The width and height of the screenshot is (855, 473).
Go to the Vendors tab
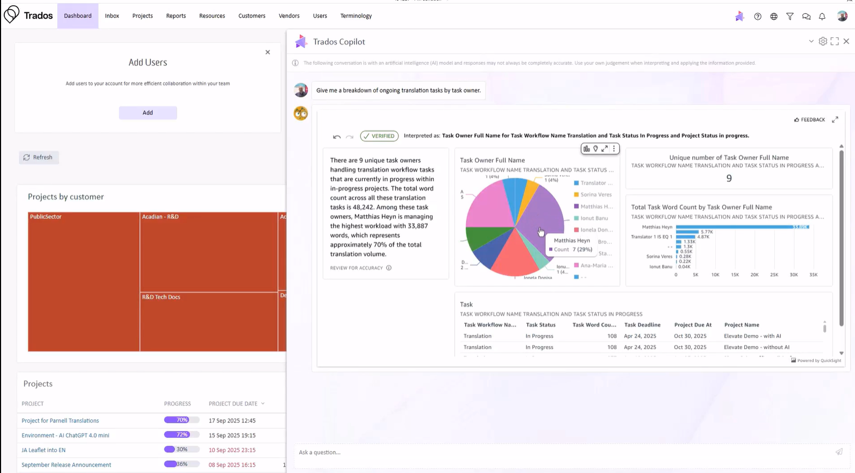289,16
